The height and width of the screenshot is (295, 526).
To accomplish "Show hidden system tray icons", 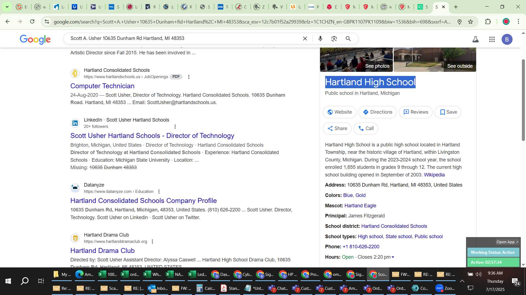I will click(462, 281).
